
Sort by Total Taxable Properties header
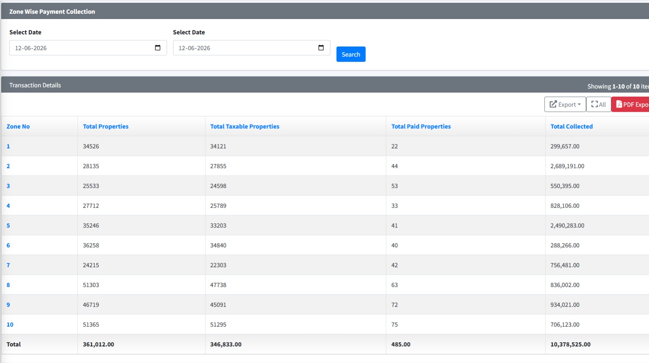[245, 126]
